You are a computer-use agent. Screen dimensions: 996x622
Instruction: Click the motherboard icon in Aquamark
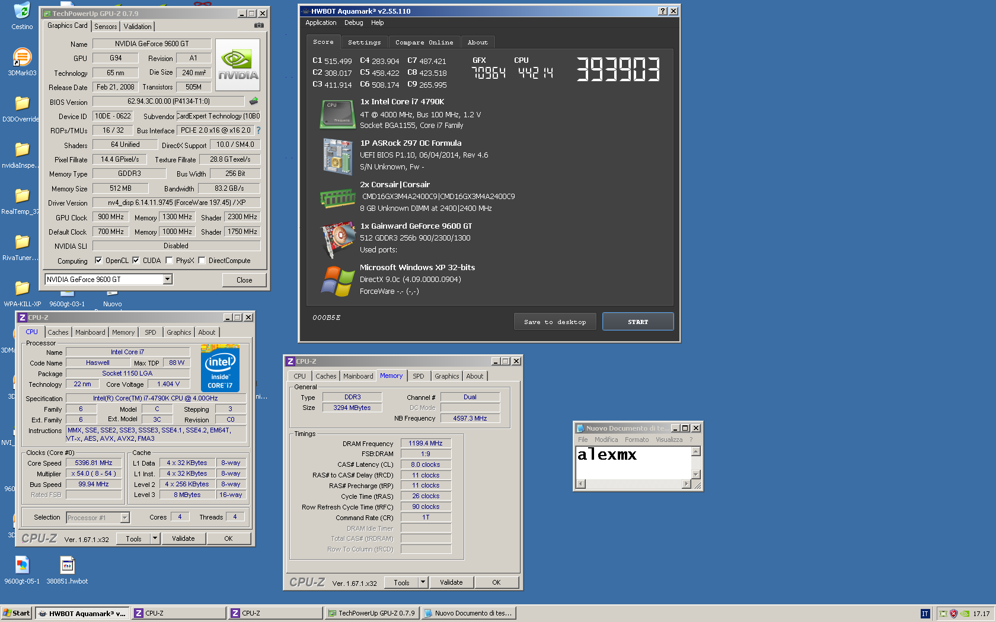click(338, 156)
